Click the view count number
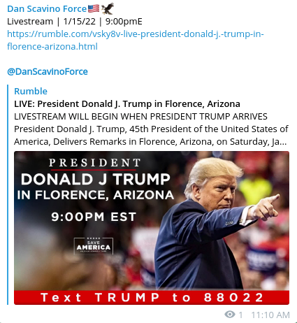Image resolution: width=297 pixels, height=323 pixels. pyautogui.click(x=240, y=315)
